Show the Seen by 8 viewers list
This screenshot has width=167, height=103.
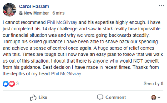click(x=153, y=84)
